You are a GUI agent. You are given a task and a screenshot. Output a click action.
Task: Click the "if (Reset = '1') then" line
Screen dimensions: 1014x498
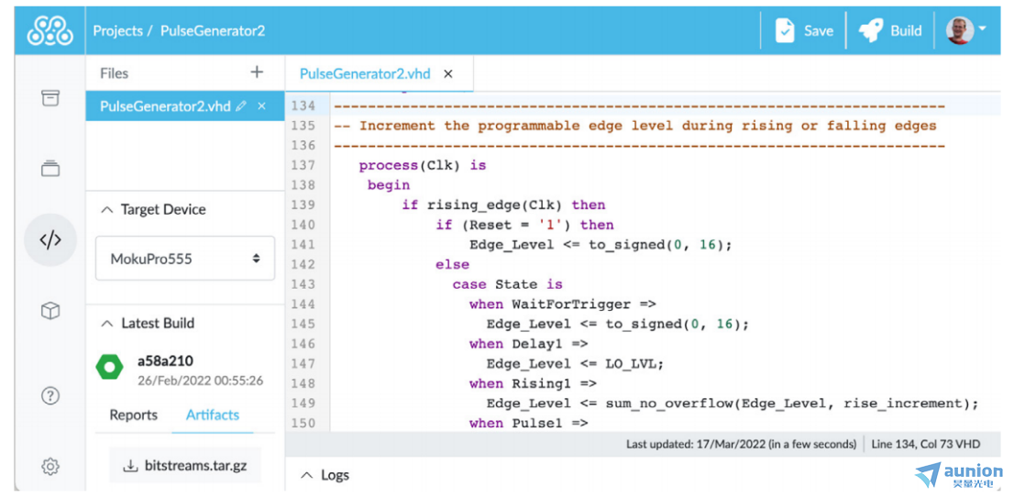(x=524, y=225)
